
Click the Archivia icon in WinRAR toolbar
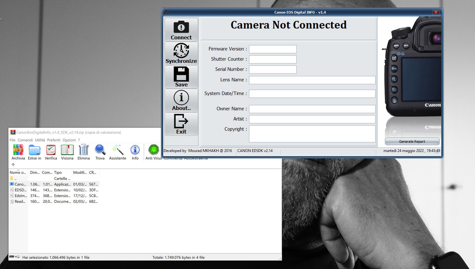pos(18,152)
